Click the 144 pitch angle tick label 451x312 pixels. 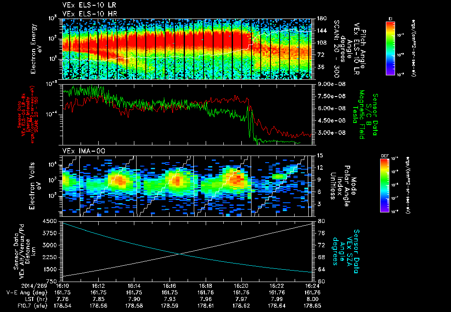tap(322, 30)
